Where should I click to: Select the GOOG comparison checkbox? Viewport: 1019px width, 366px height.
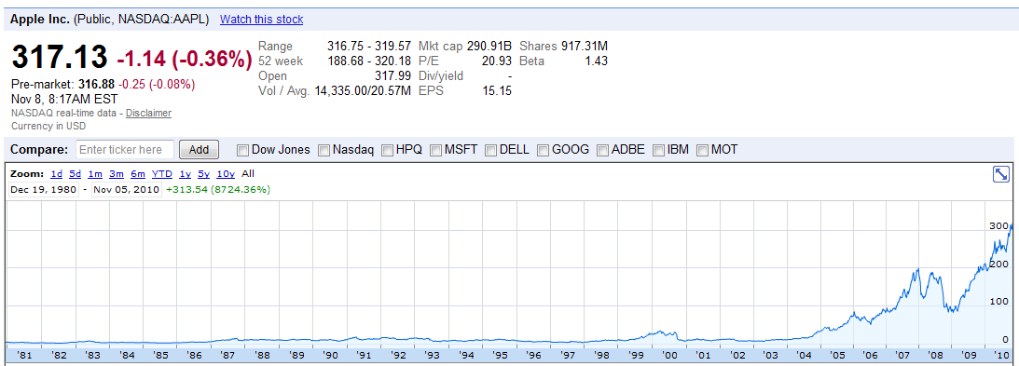(544, 150)
